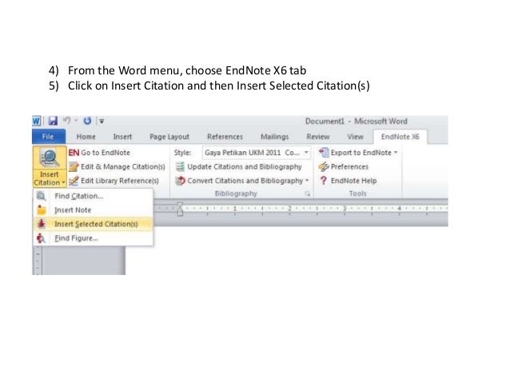Image resolution: width=510 pixels, height=383 pixels.
Task: Expand the Insert Citation dropdown arrow
Action: click(x=63, y=183)
